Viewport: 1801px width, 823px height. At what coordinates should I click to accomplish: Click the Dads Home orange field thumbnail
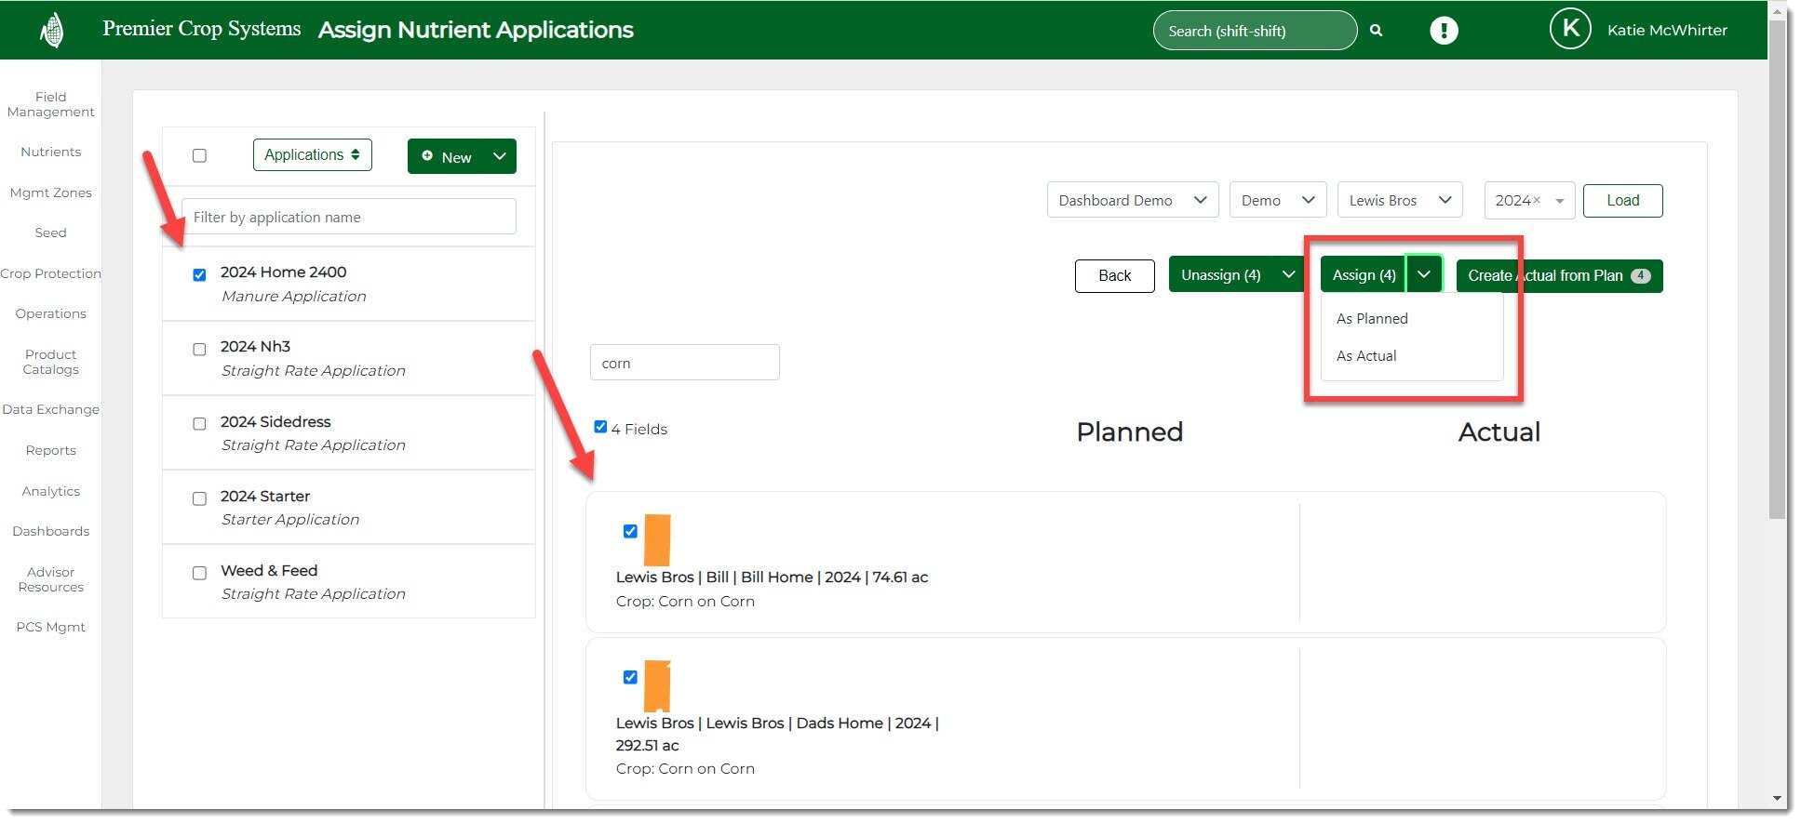tap(657, 686)
